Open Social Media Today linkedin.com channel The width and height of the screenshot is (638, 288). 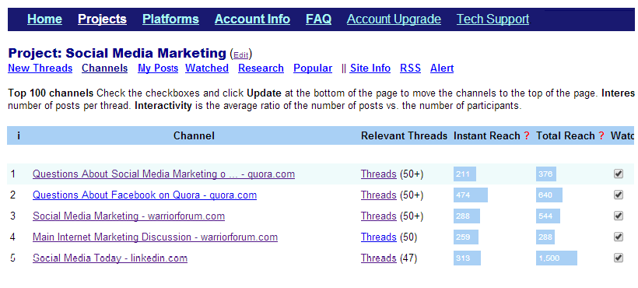(110, 258)
